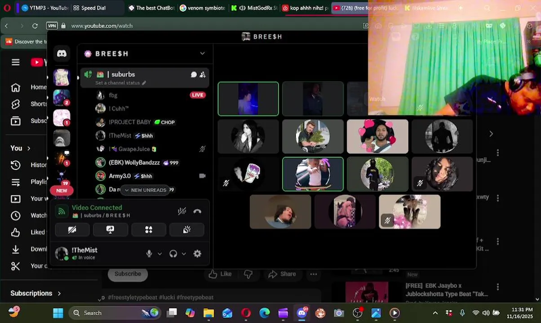This screenshot has width=541, height=323.
Task: Share the YouTube video
Action: [282, 274]
